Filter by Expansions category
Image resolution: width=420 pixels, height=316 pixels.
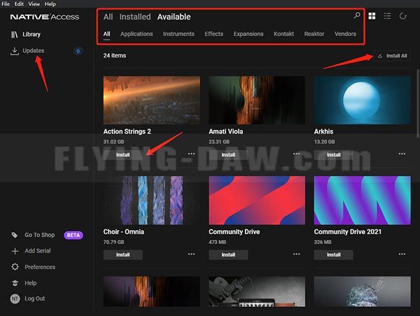[248, 34]
